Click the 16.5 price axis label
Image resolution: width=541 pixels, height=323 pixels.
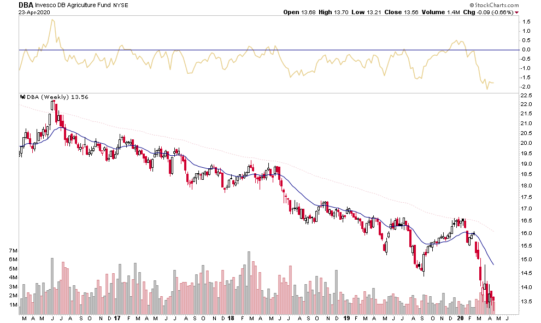pos(526,220)
